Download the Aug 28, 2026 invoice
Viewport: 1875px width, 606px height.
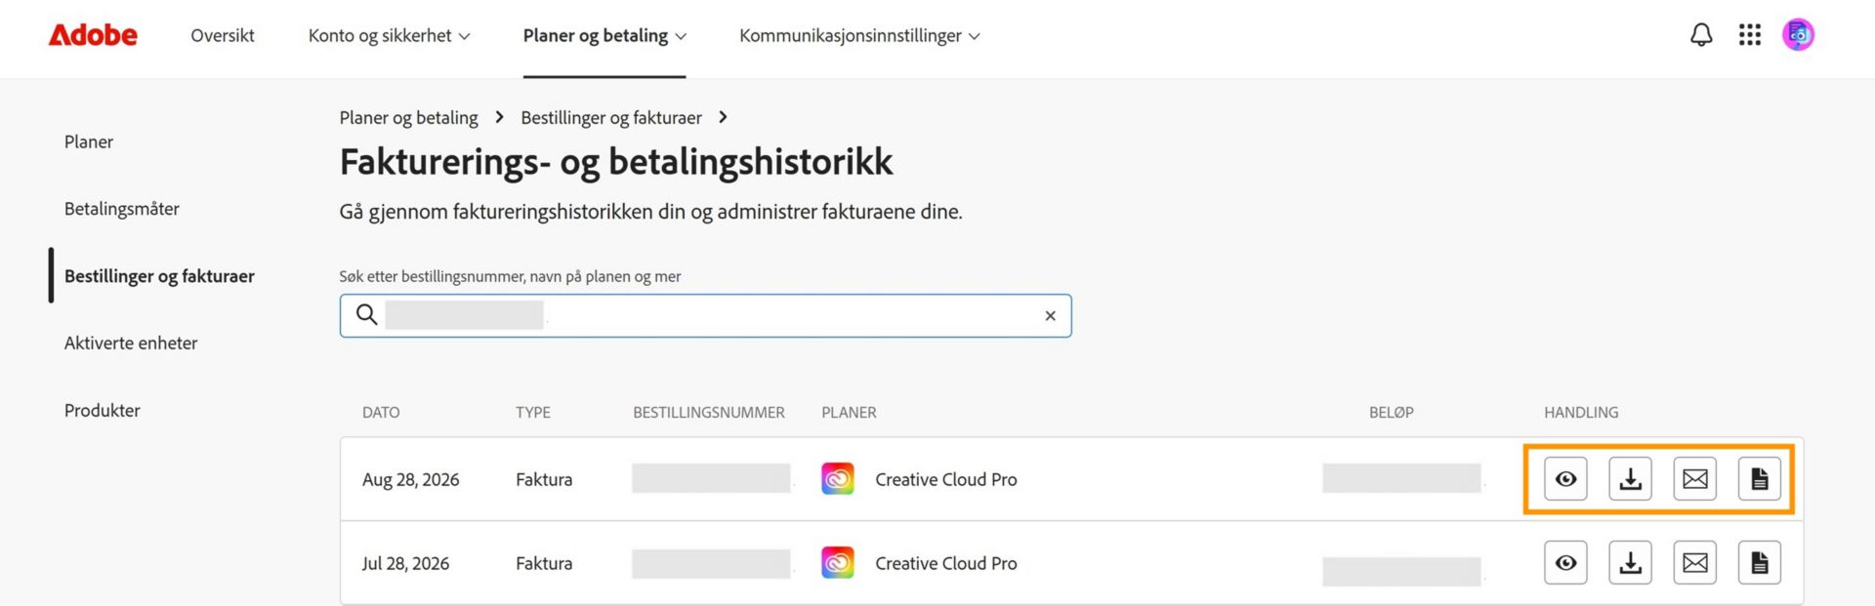pos(1630,479)
